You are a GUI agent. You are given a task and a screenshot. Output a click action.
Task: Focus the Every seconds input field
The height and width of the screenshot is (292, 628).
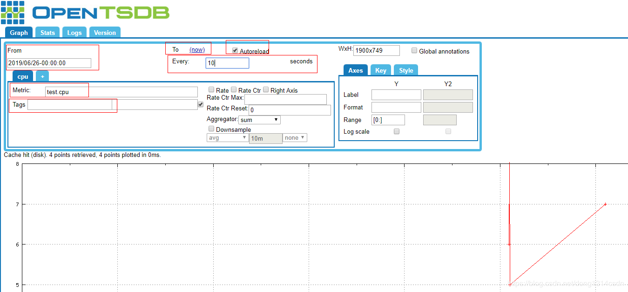point(227,63)
